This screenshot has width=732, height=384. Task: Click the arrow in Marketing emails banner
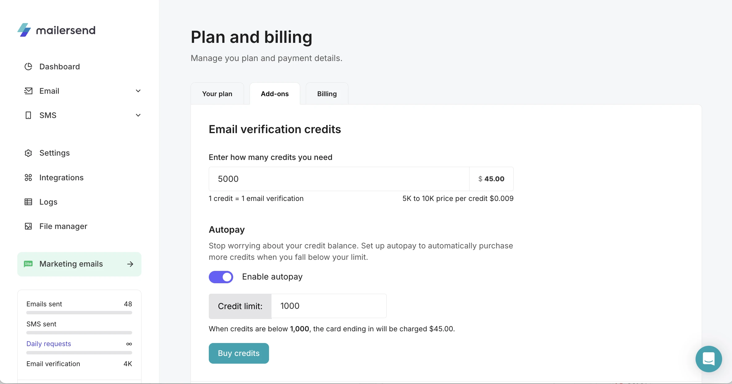pyautogui.click(x=130, y=264)
